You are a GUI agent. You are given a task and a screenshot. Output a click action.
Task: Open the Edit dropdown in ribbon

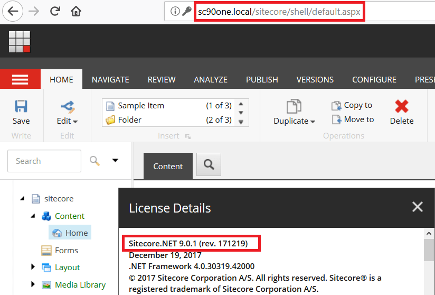67,121
